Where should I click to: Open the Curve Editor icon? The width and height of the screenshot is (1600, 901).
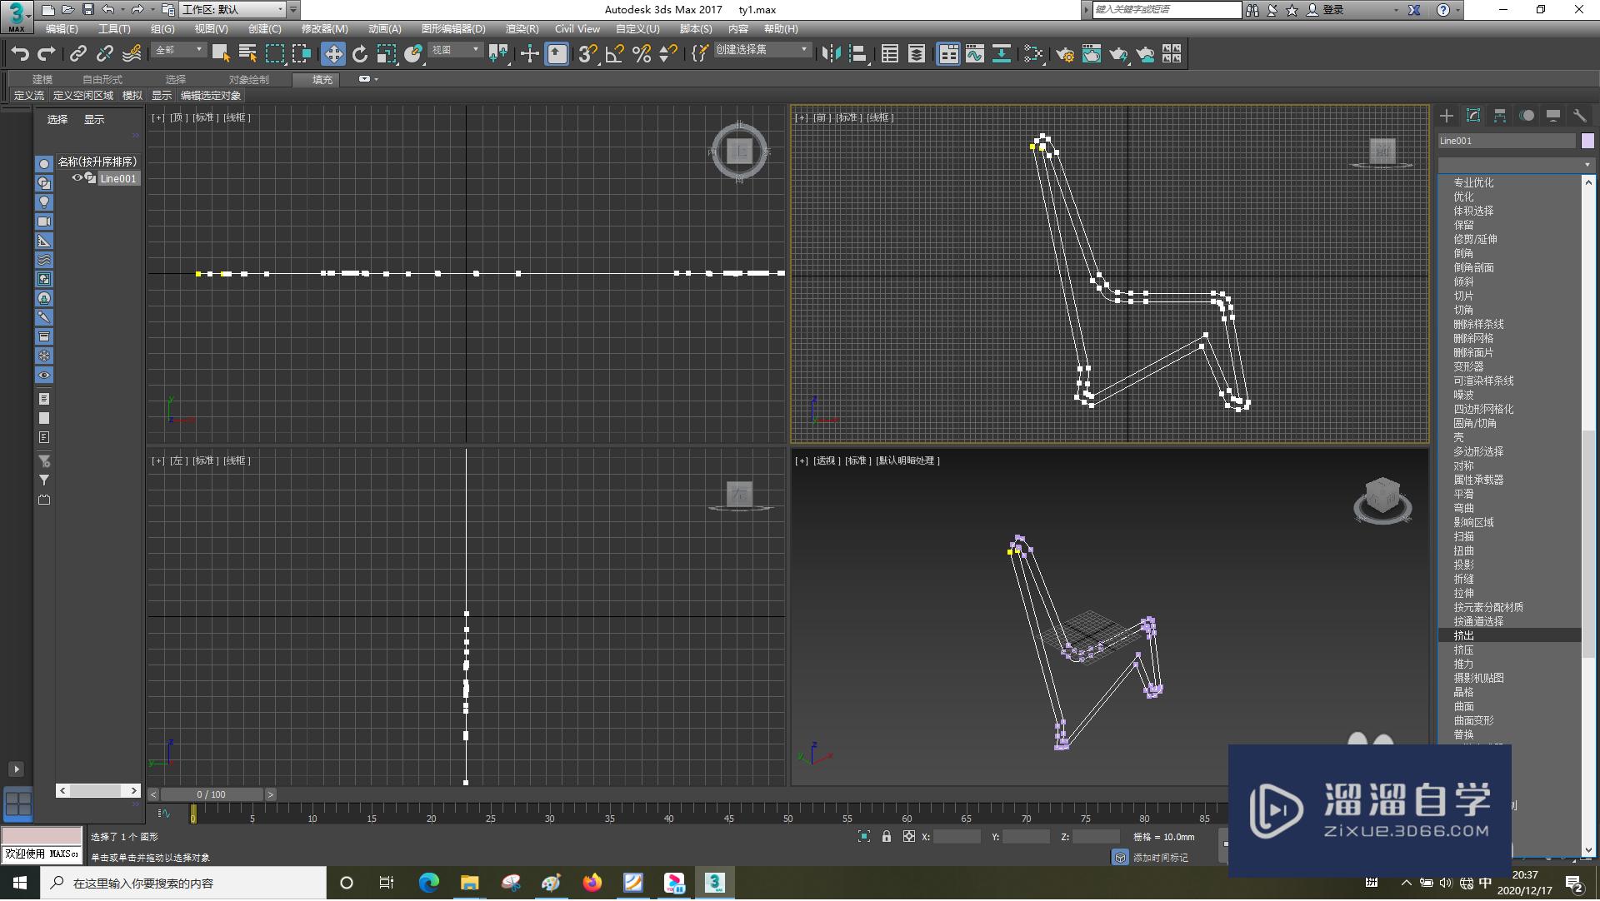tap(975, 54)
